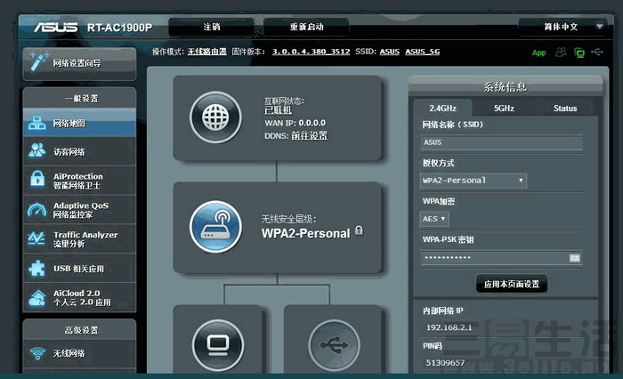
Task: Open the language dropdown 简体中文
Action: click(x=563, y=27)
